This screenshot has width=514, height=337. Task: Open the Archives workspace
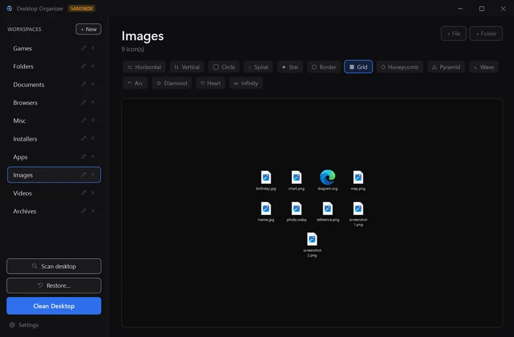54,211
